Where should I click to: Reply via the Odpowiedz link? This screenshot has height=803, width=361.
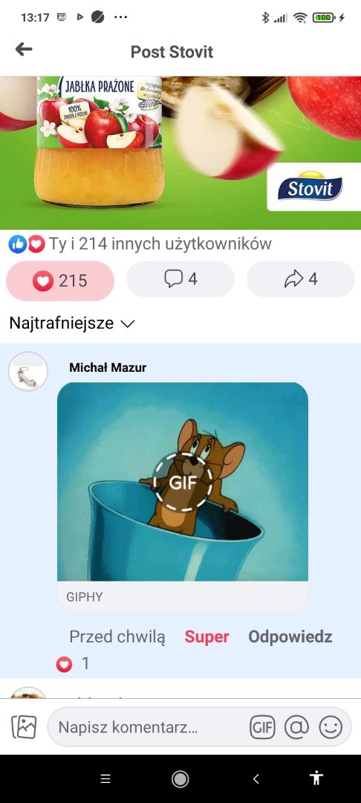pyautogui.click(x=290, y=636)
